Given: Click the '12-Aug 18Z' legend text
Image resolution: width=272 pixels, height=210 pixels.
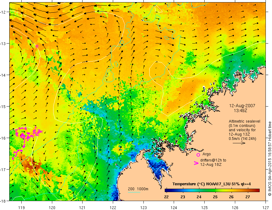Looking at the screenshot, I should pos(211,165).
